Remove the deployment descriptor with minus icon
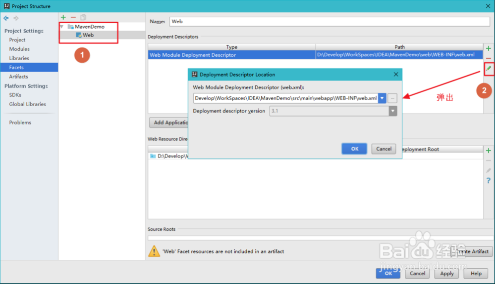 click(489, 58)
